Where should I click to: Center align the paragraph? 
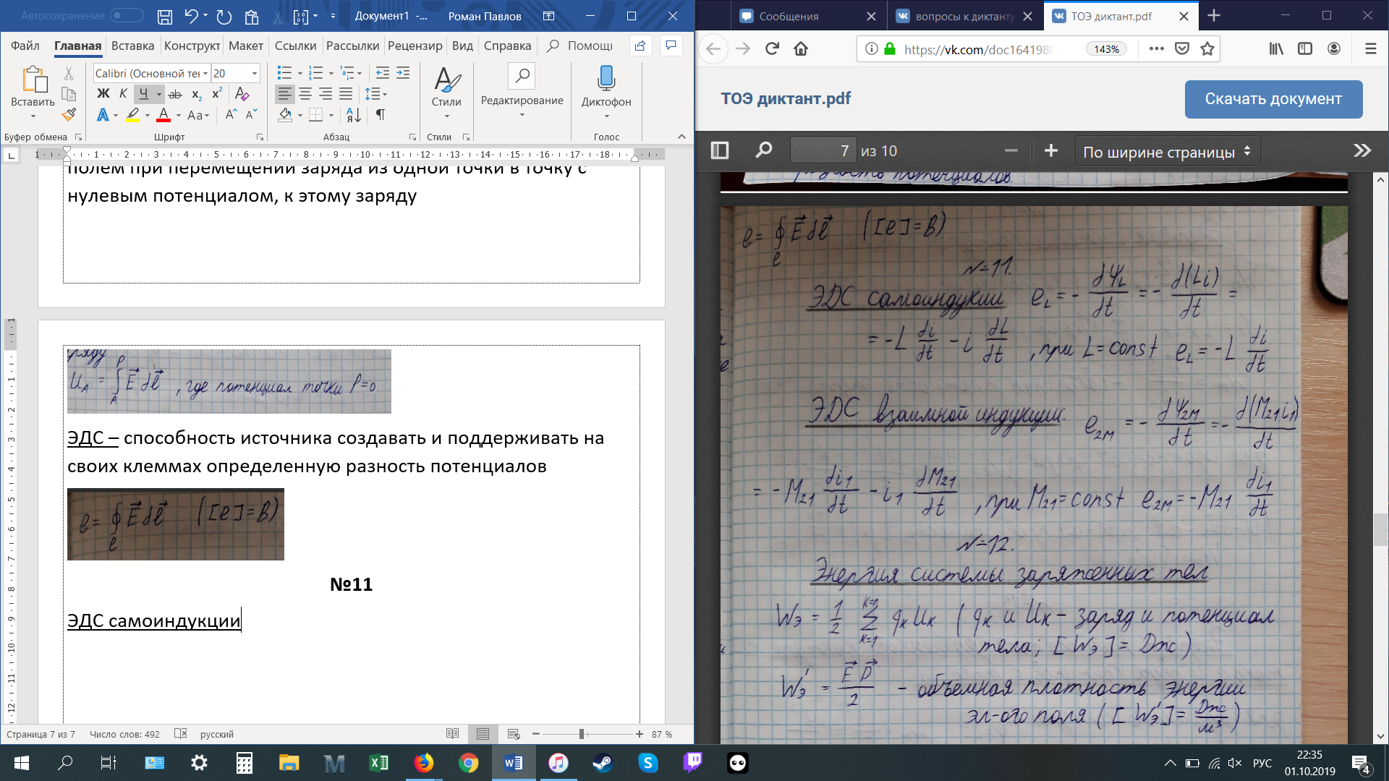[305, 94]
